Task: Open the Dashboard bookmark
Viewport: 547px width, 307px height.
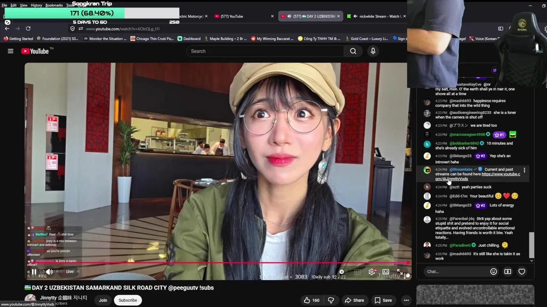Action: click(188, 39)
